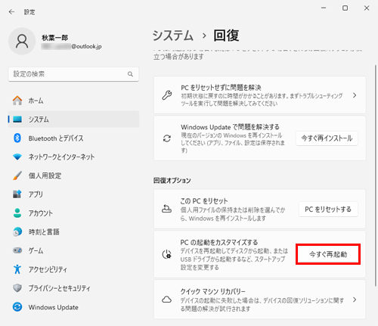Go back with the arrow icon
This screenshot has height=326, width=378.
(11, 12)
